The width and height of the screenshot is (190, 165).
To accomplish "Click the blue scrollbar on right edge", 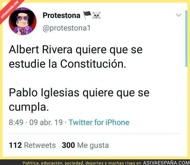I will click(x=186, y=38).
